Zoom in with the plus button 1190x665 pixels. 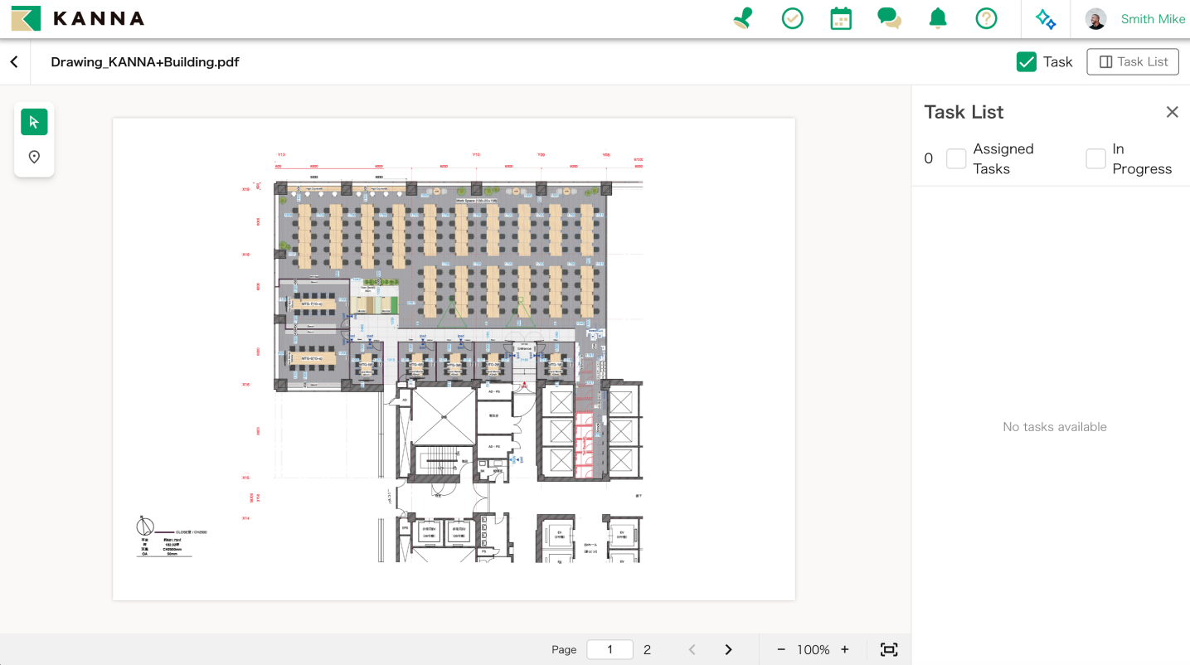point(845,649)
